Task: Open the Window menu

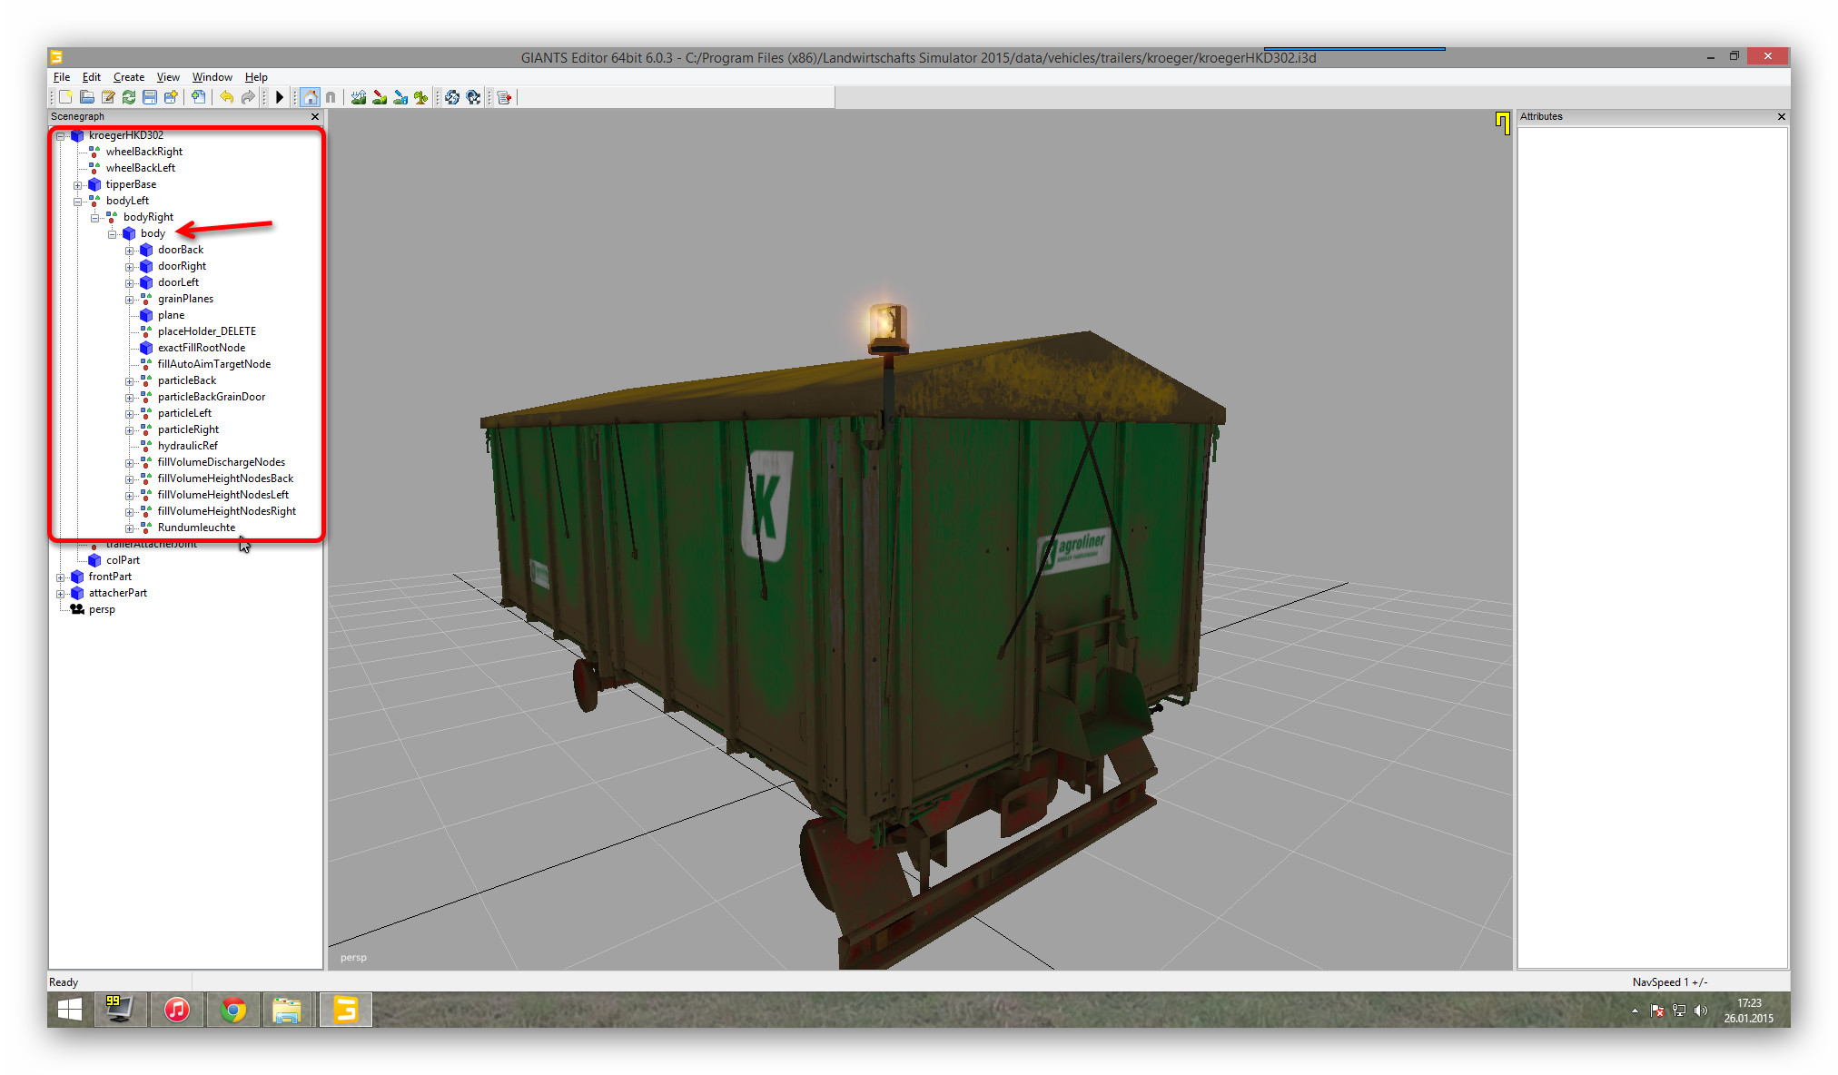Action: point(212,77)
